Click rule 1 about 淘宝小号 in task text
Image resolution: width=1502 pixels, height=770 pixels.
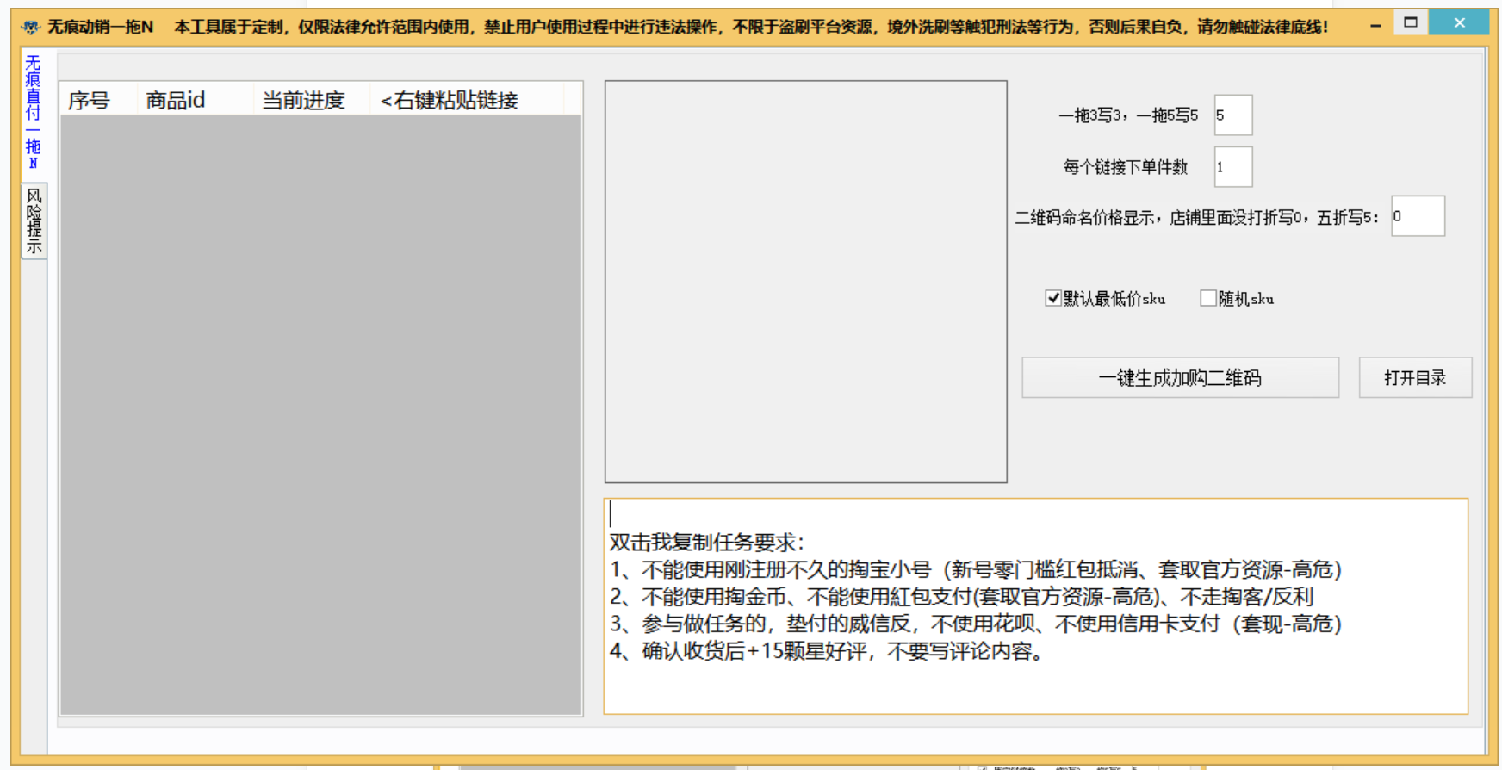[976, 569]
